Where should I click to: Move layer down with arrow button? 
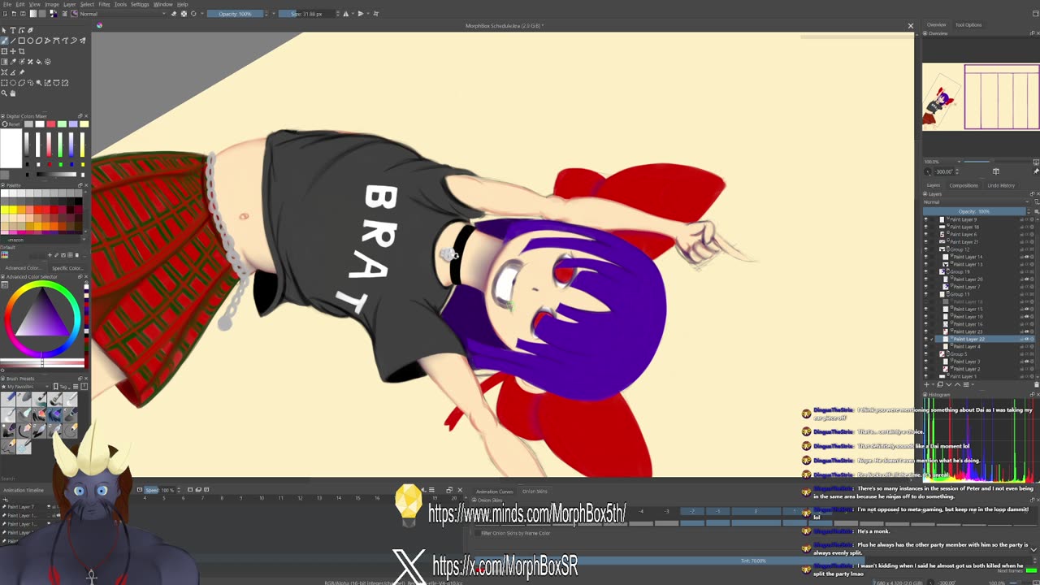(949, 384)
